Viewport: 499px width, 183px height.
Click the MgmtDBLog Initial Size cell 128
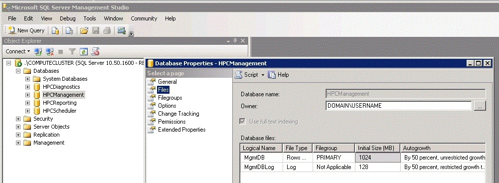377,167
